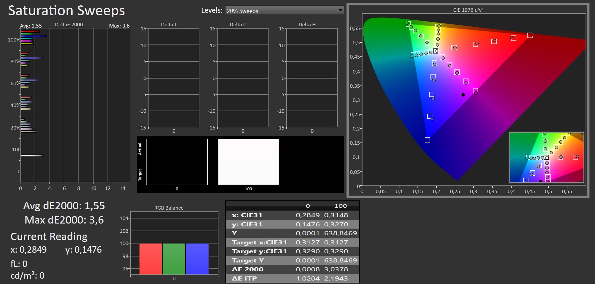Click the 'Avg: 1,55' label above DeltaE chart
Screen dimensions: 595x284
tap(31, 26)
